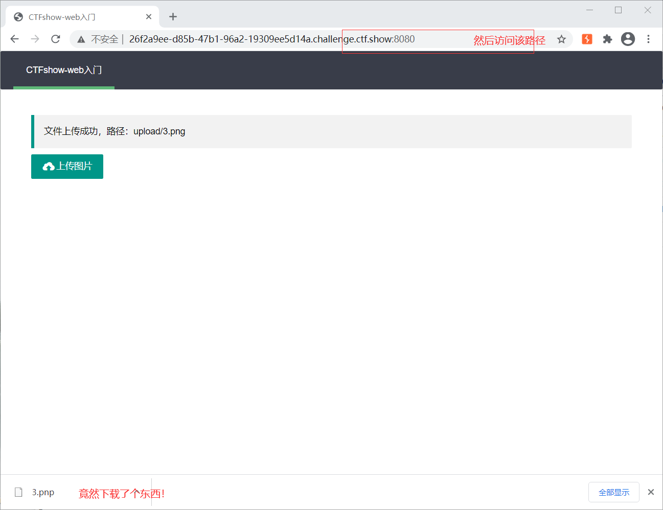The width and height of the screenshot is (663, 510).
Task: Click the cloud icon in upload button
Action: click(49, 167)
